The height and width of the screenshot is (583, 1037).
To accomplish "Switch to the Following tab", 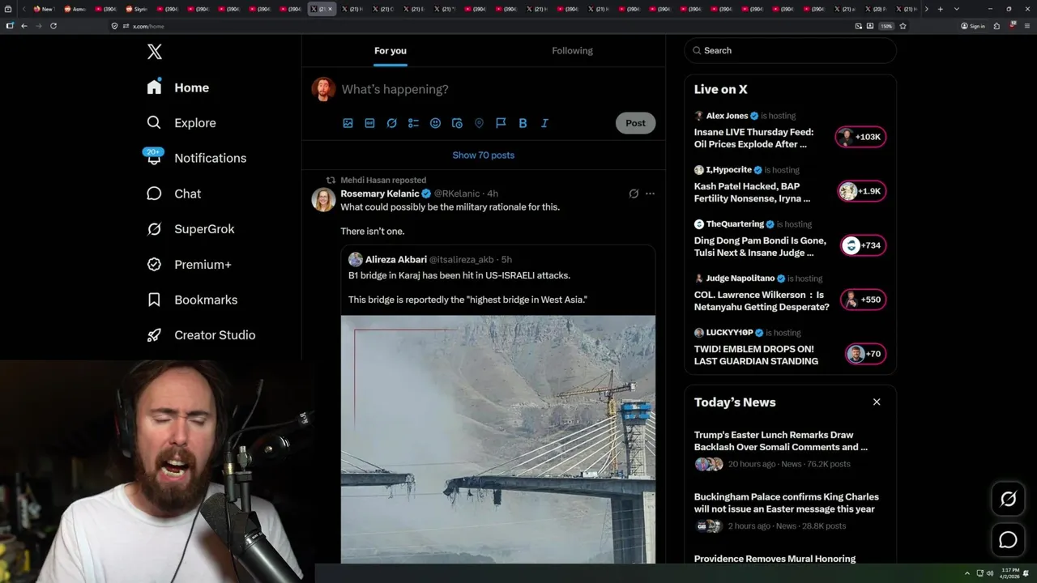I will 572,50.
